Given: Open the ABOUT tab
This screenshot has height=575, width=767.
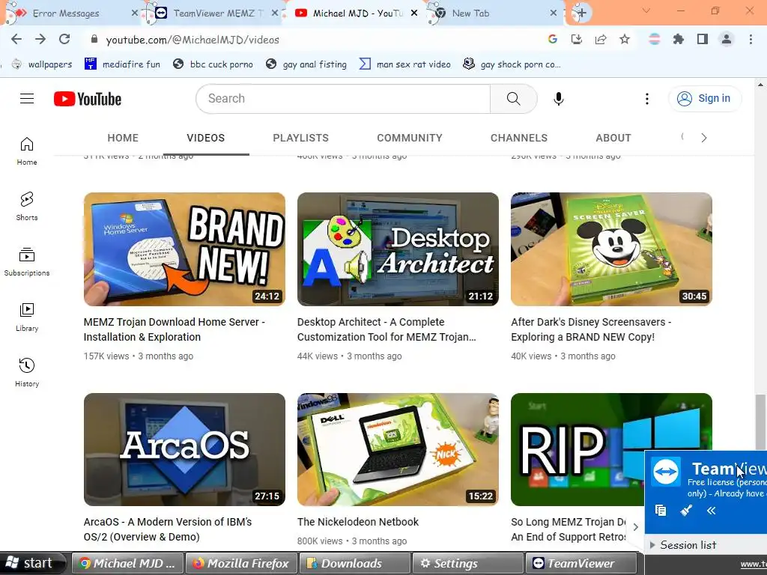Looking at the screenshot, I should (x=613, y=139).
